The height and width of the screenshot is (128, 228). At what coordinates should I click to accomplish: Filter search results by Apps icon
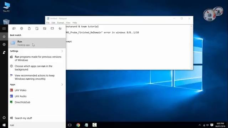pyautogui.click(x=14, y=28)
